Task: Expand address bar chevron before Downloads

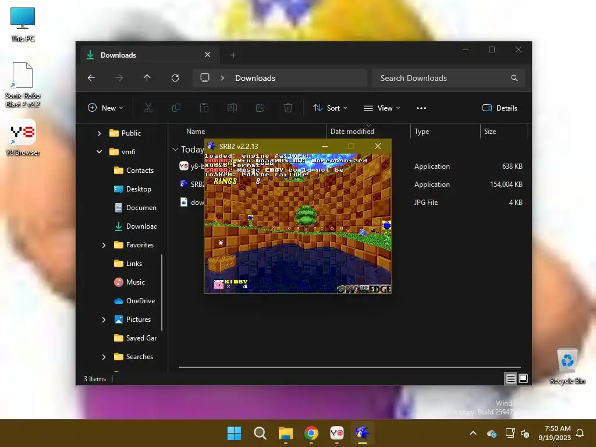Action: pos(222,78)
